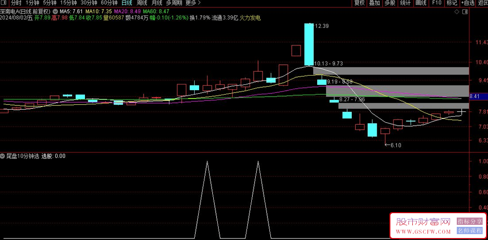Image resolution: width=488 pixels, height=240 pixels.
Task: Click the latest cross-shaped candlestick at right
Action: pos(462,111)
